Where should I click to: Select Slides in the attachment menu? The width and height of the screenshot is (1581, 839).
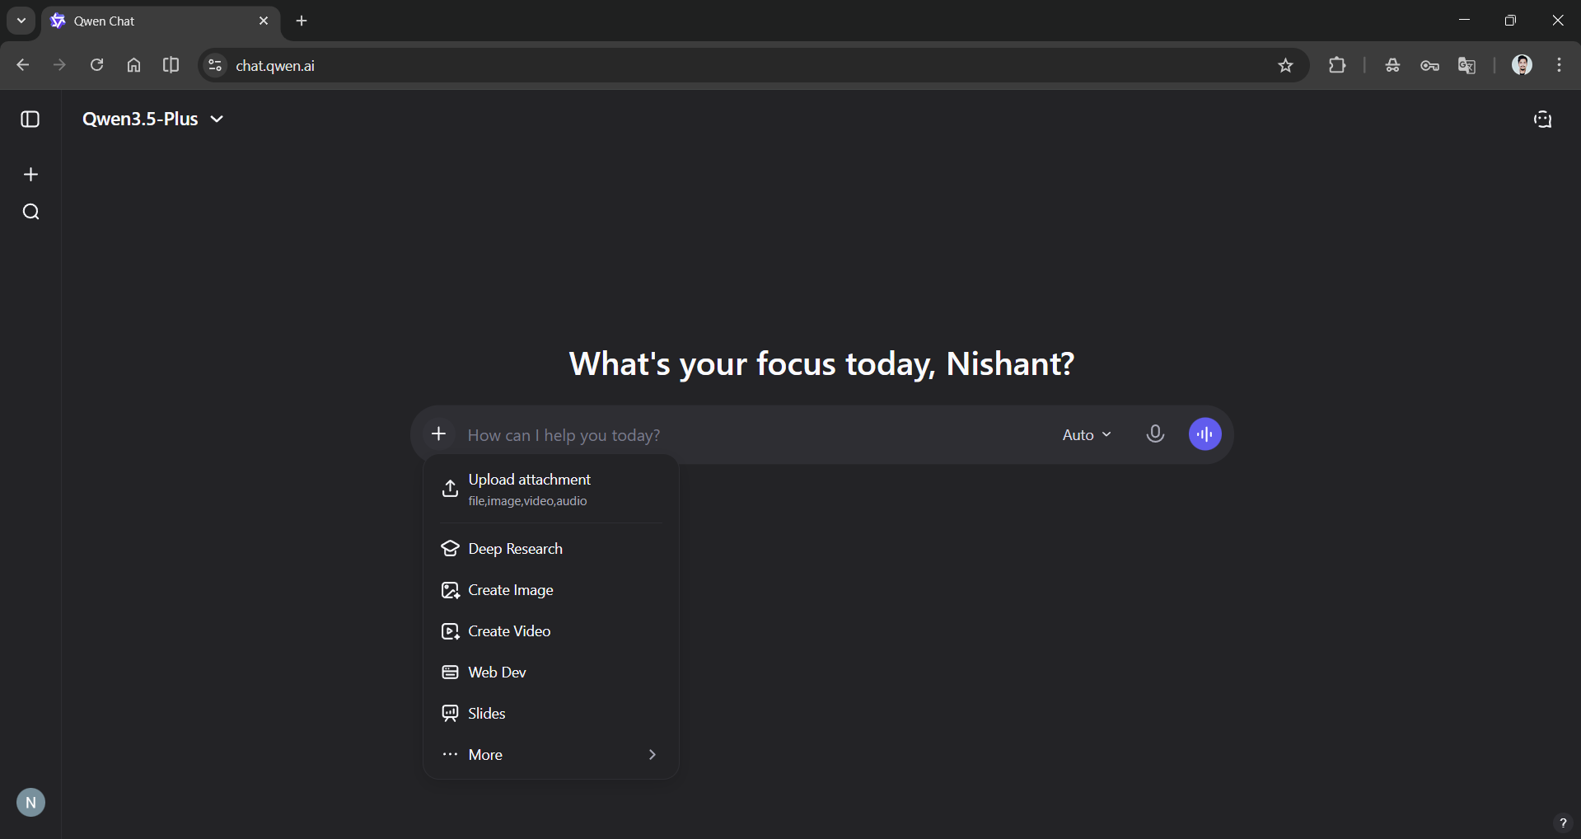[x=486, y=714]
